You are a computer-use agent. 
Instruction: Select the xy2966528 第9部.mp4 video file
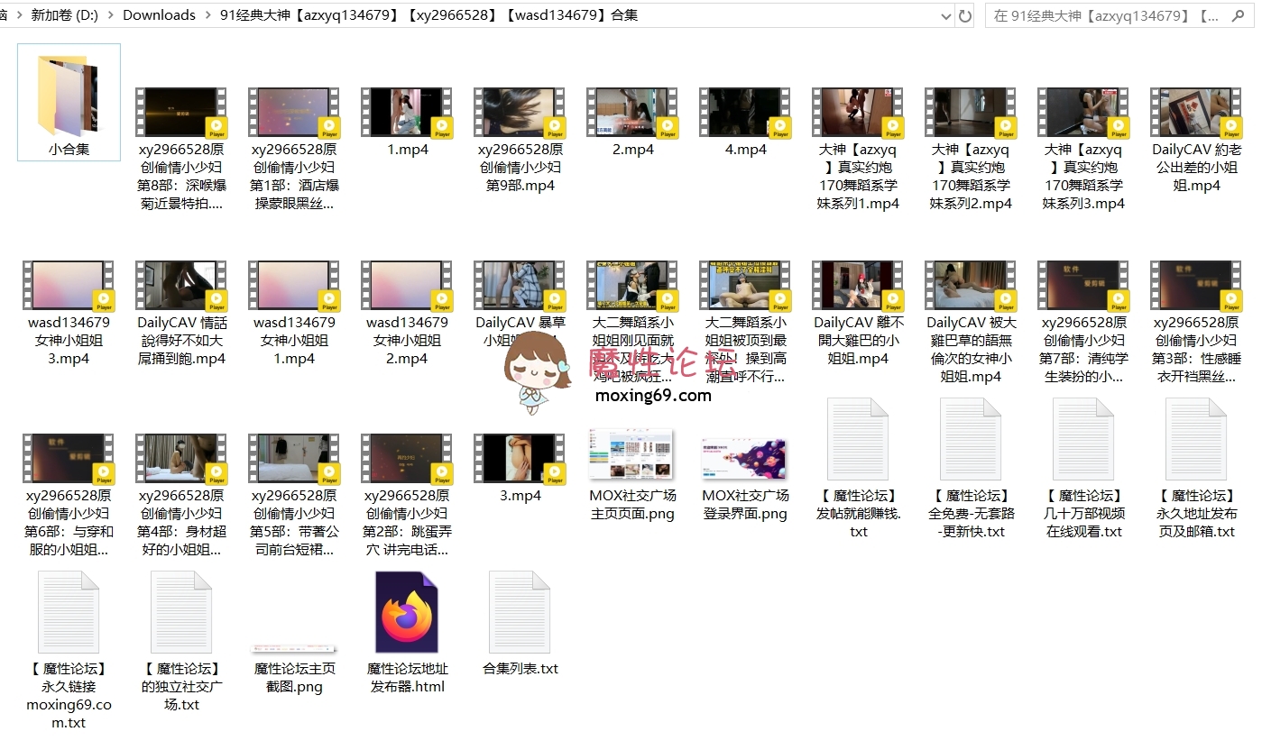(520, 113)
